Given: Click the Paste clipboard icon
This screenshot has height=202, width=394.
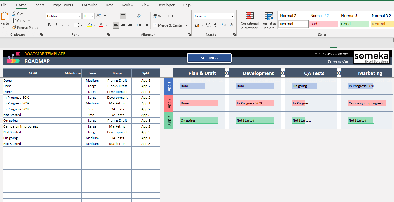Looking at the screenshot, I should (x=5, y=16).
